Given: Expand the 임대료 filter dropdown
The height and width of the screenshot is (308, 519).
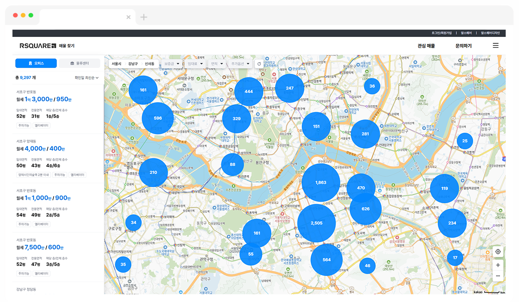Looking at the screenshot, I should tap(194, 64).
